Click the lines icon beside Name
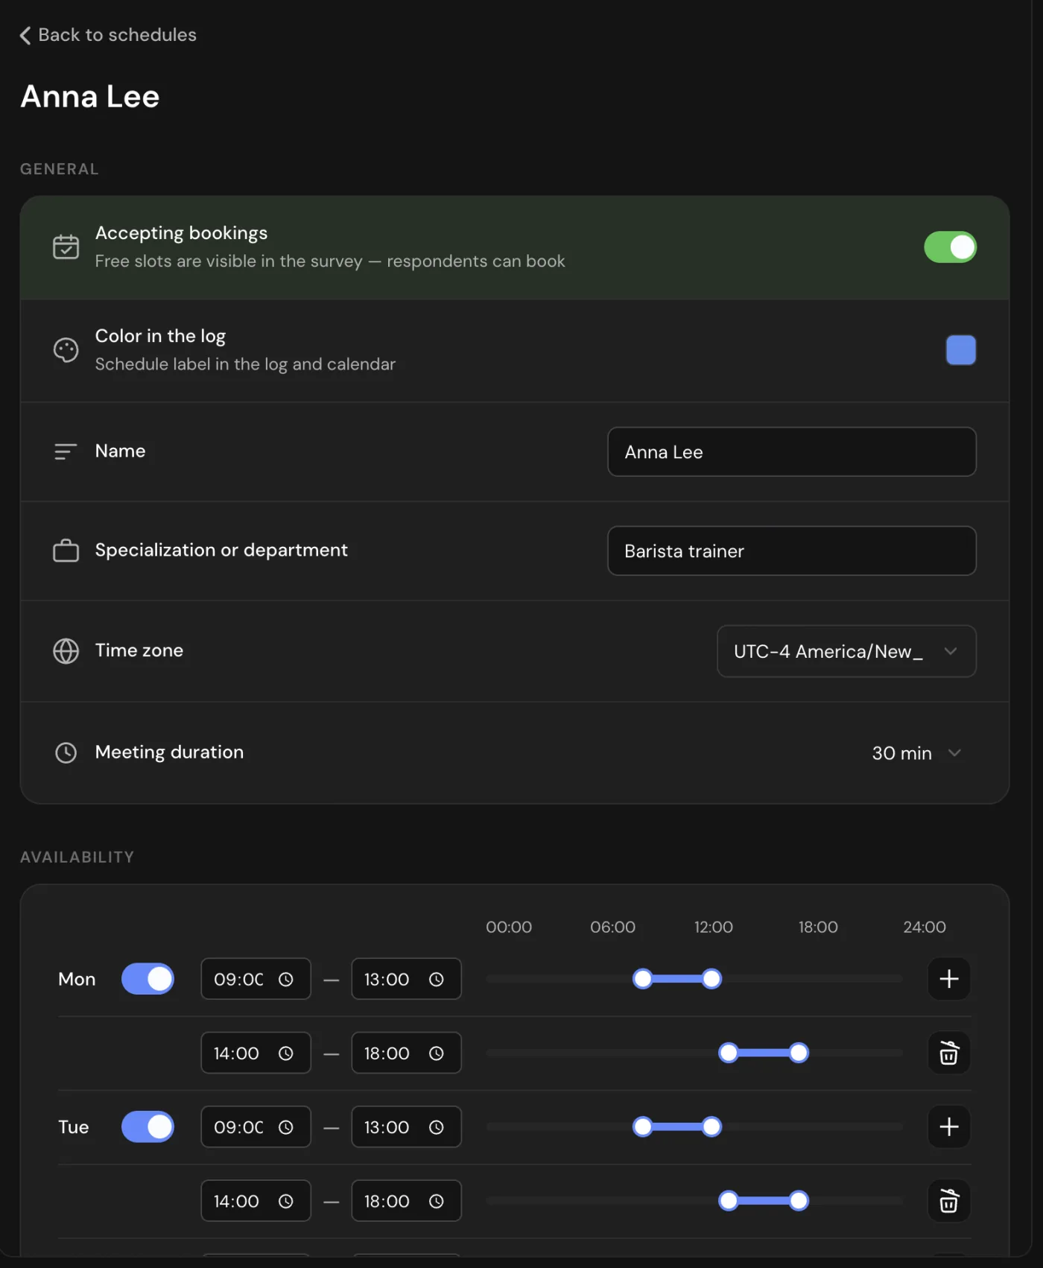1043x1268 pixels. pyautogui.click(x=66, y=451)
